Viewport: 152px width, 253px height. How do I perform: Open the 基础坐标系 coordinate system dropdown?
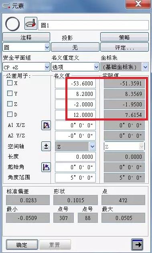145,67
